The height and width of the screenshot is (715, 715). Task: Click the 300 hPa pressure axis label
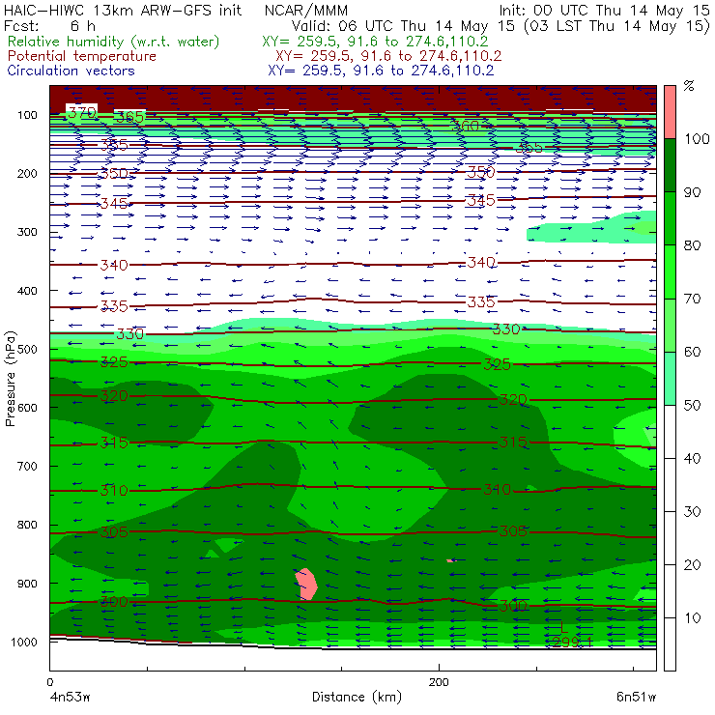[x=27, y=232]
